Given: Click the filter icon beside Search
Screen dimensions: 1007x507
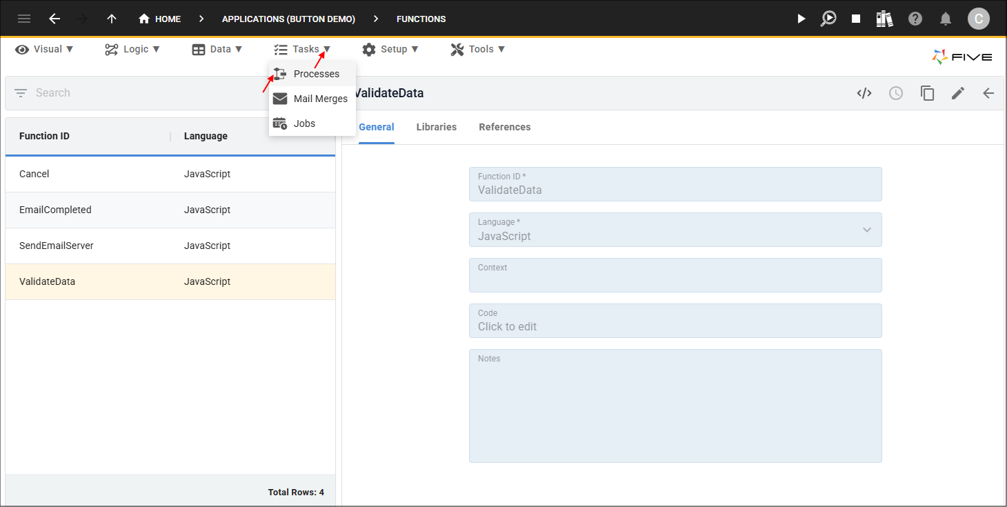Looking at the screenshot, I should 21,93.
